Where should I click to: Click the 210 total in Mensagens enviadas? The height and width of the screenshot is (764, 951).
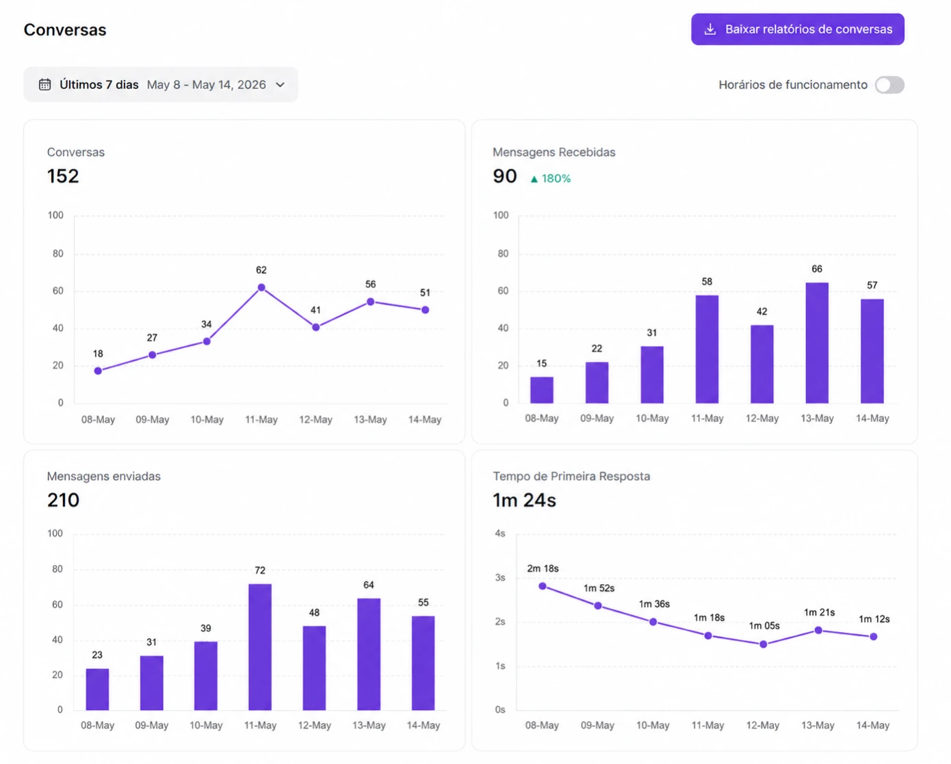tap(64, 500)
